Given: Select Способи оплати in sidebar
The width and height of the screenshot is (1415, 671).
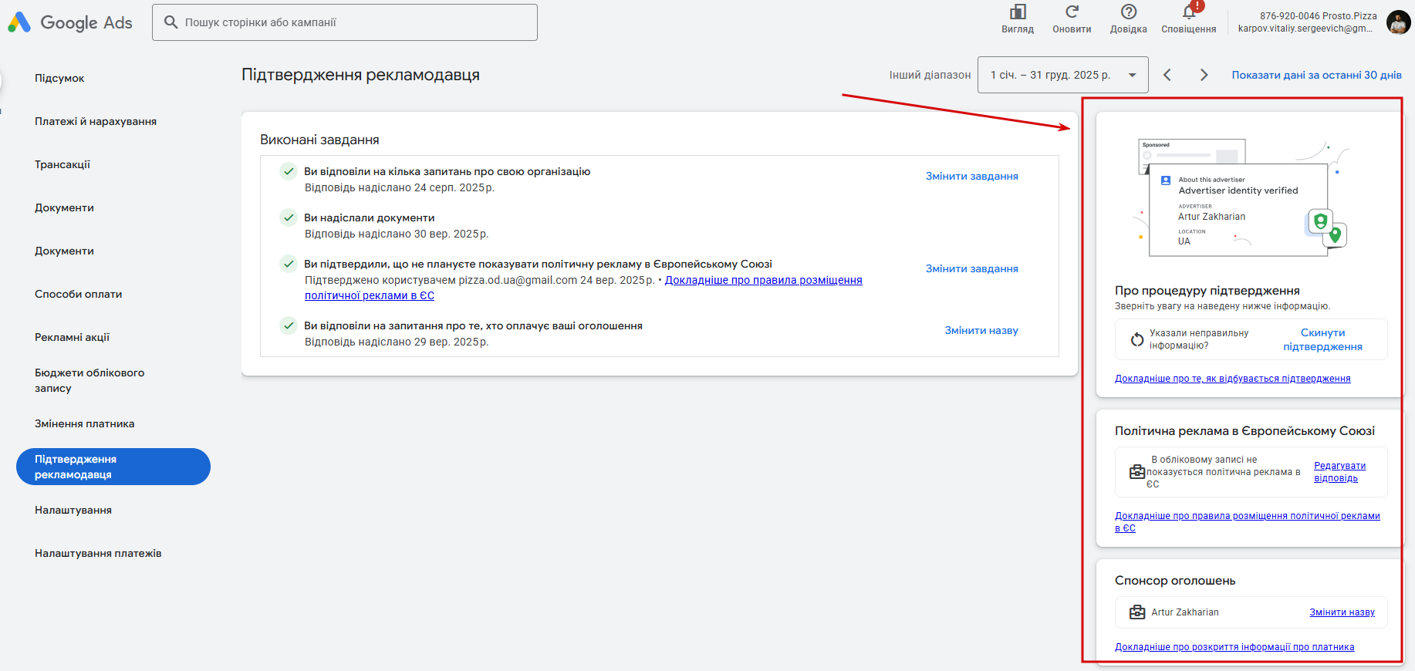Looking at the screenshot, I should point(79,294).
